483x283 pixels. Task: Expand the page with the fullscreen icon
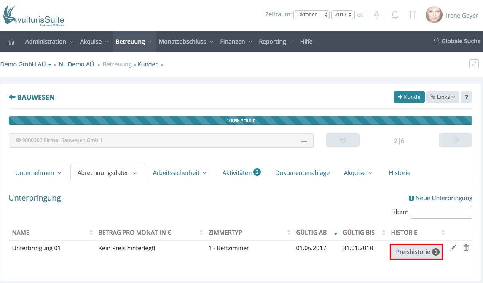pyautogui.click(x=474, y=64)
